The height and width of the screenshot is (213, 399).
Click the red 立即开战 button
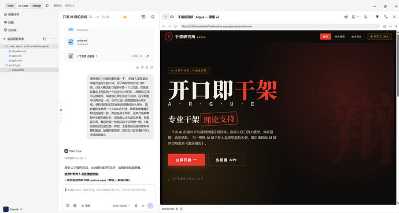click(187, 160)
